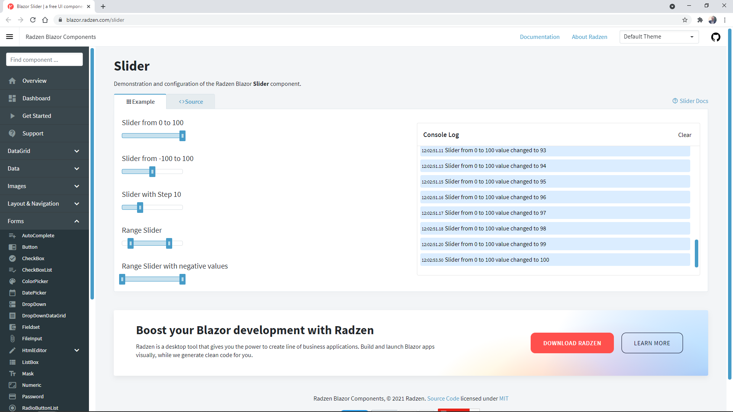Switch to the Source tab
733x412 pixels.
pyautogui.click(x=191, y=102)
